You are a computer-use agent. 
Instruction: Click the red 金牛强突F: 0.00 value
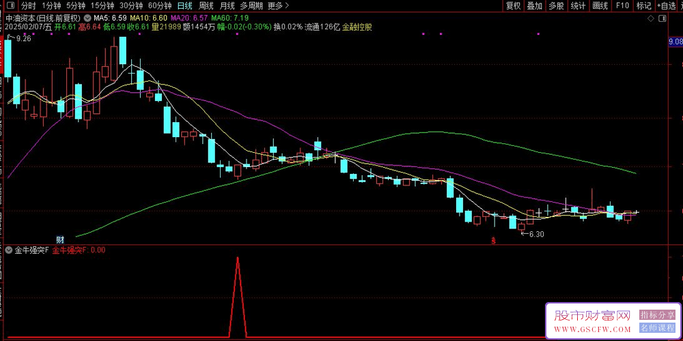point(79,250)
